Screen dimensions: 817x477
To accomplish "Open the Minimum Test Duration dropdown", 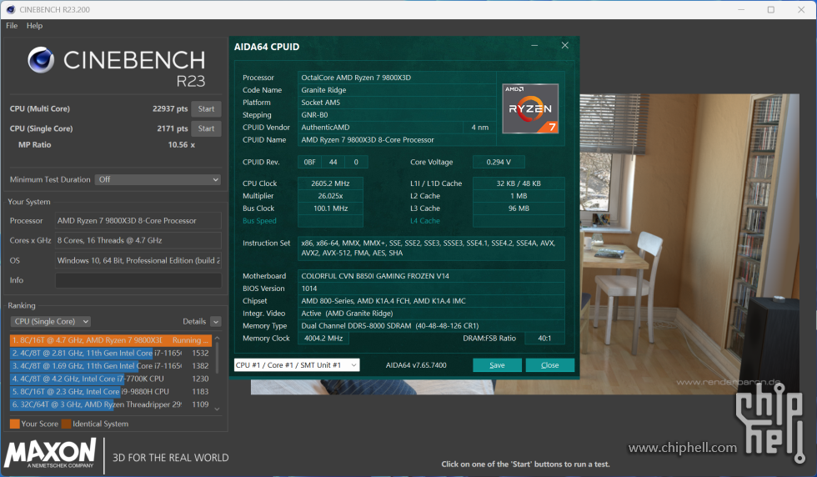I will click(x=158, y=179).
